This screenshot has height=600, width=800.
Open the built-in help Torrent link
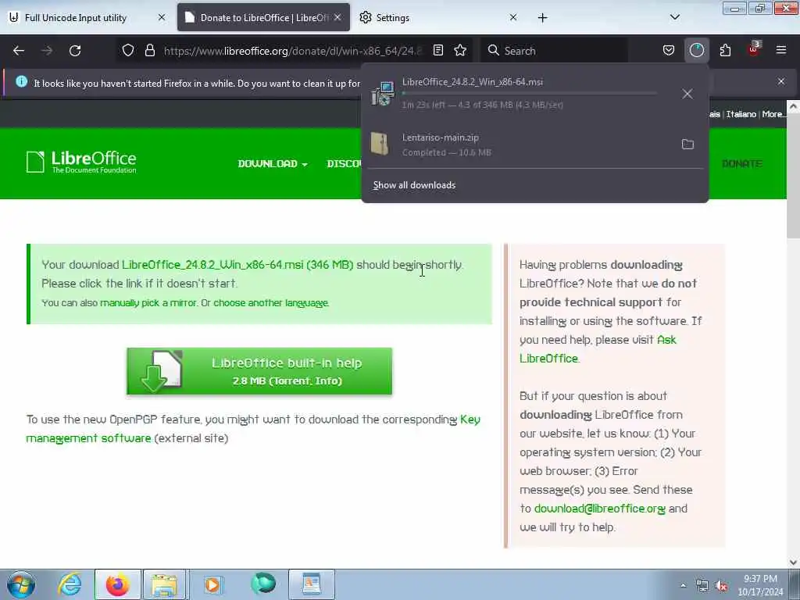(291, 381)
